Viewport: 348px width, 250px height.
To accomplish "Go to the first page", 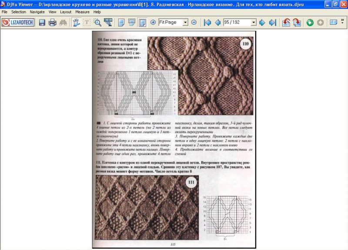I will (207, 23).
